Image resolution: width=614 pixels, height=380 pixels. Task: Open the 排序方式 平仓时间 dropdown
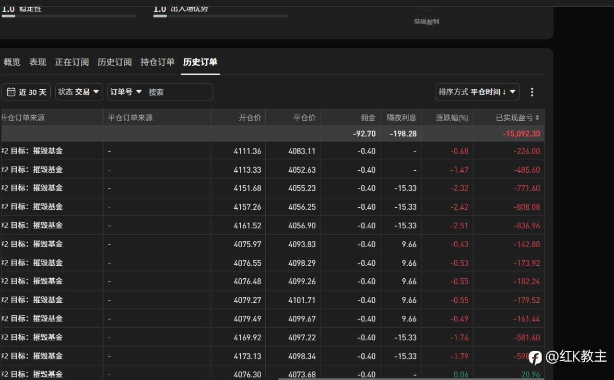[477, 92]
